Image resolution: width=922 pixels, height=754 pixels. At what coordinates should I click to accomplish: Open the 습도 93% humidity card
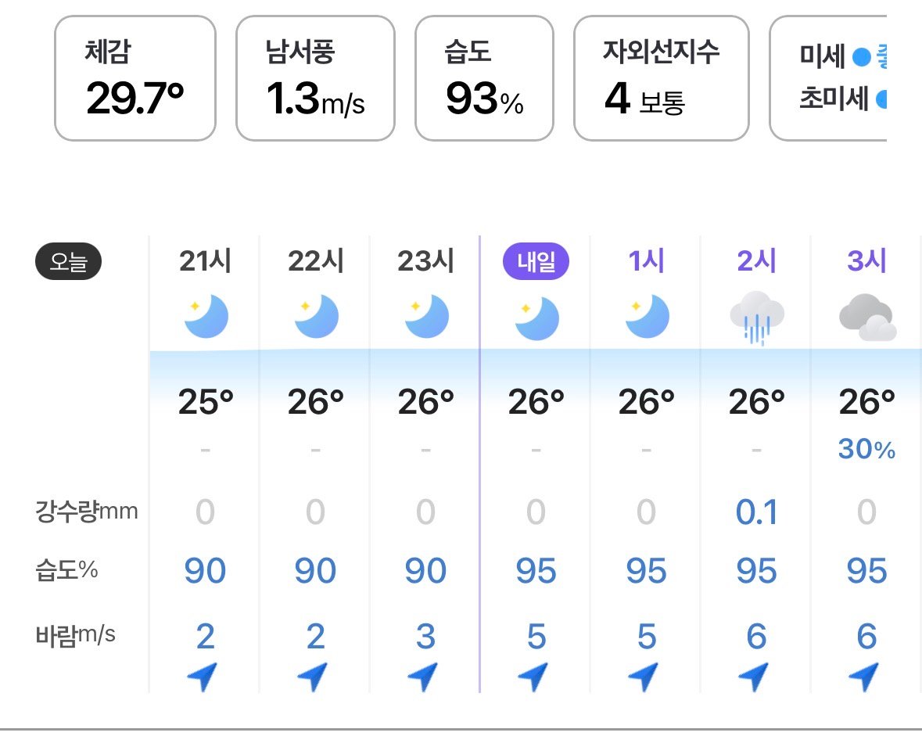485,78
